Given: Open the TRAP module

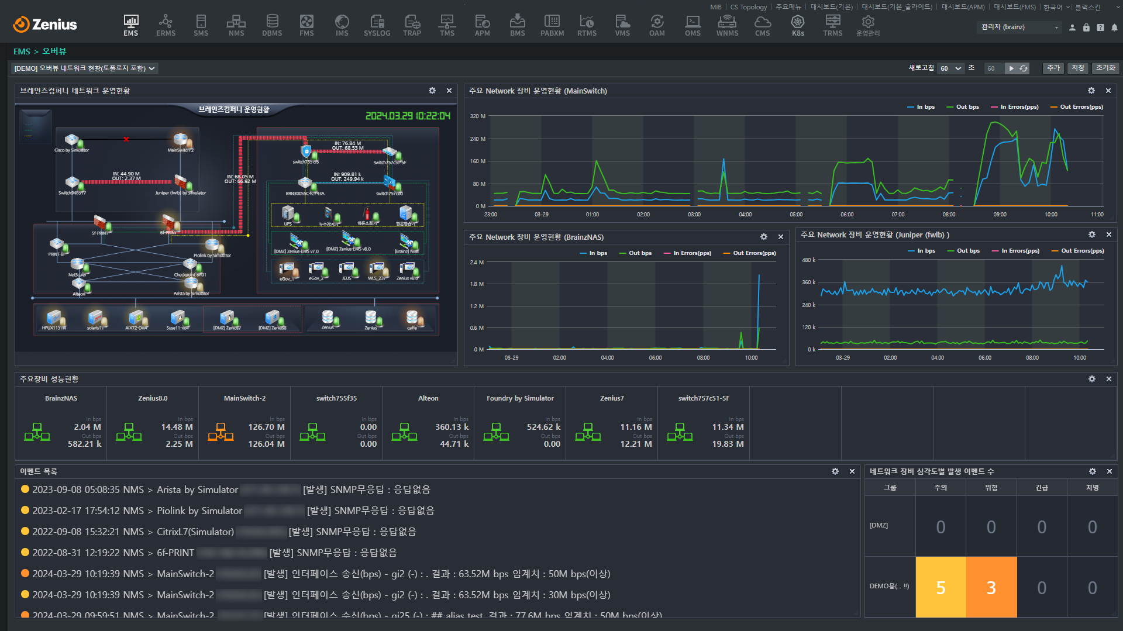Looking at the screenshot, I should pos(412,25).
